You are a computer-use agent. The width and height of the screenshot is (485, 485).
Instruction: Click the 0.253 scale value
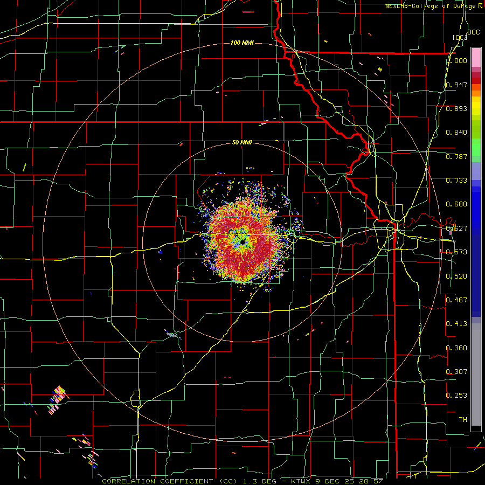456,396
